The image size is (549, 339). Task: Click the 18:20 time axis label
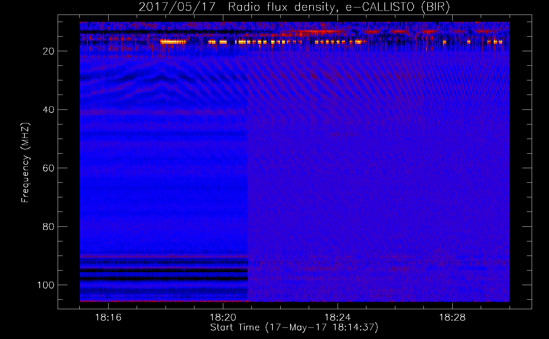(x=223, y=318)
